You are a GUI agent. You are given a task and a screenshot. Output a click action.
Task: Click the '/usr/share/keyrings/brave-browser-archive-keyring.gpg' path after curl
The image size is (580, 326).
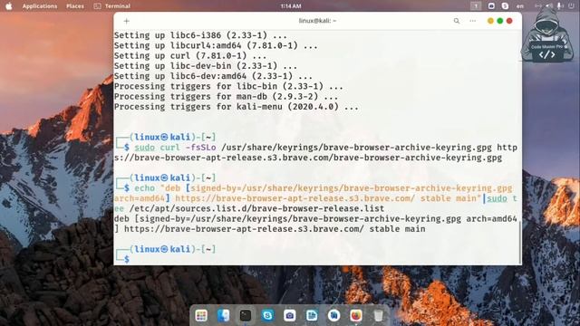(x=356, y=148)
